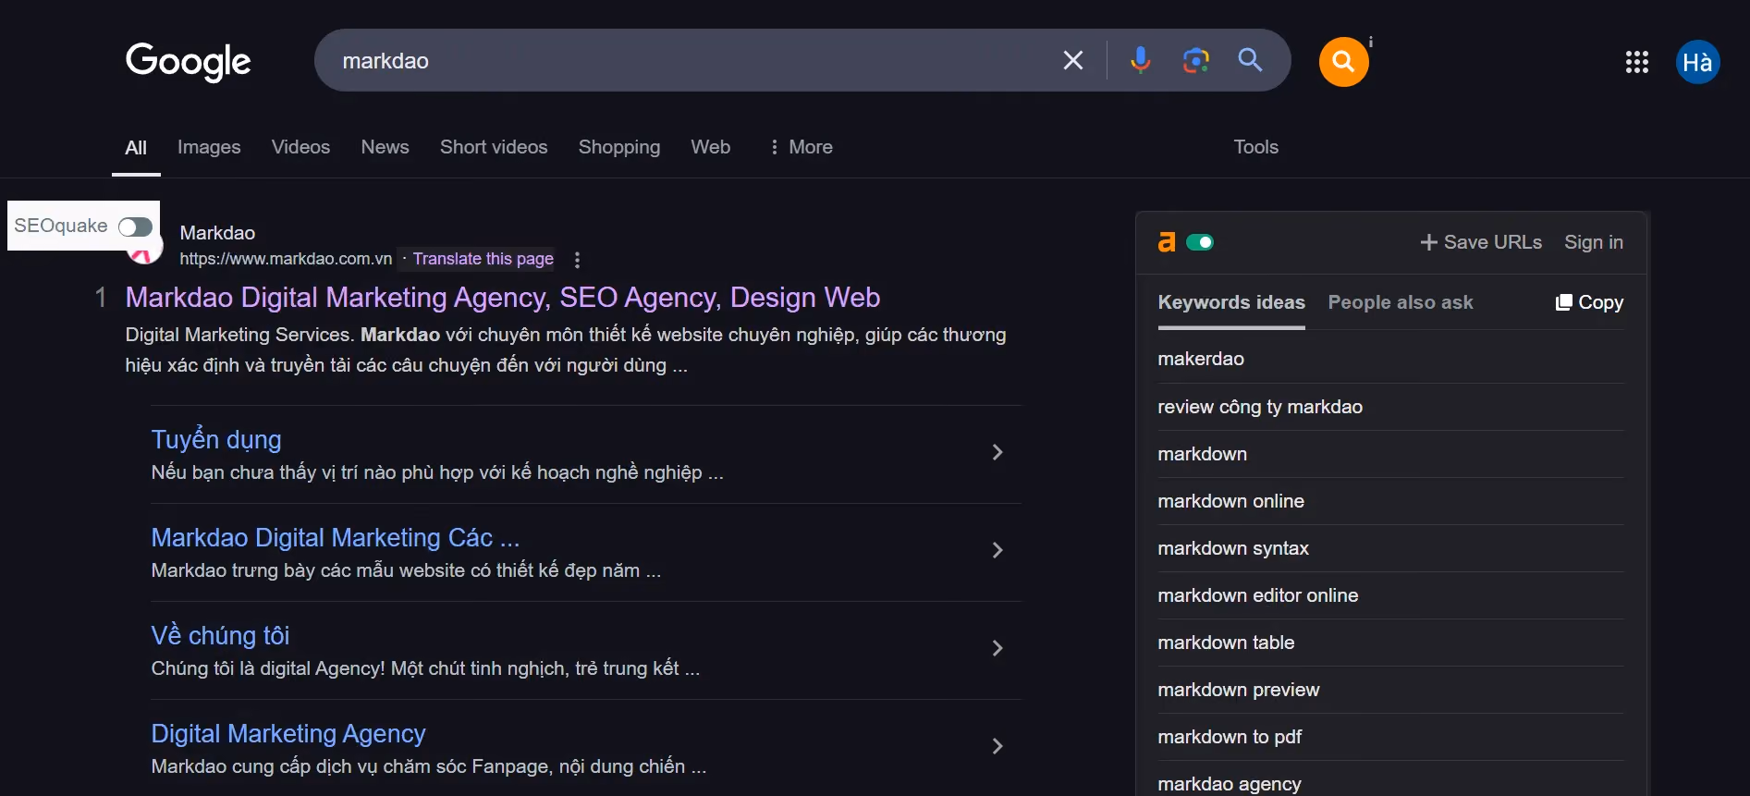Select keyword idea 'markdown editor online'

(1258, 595)
